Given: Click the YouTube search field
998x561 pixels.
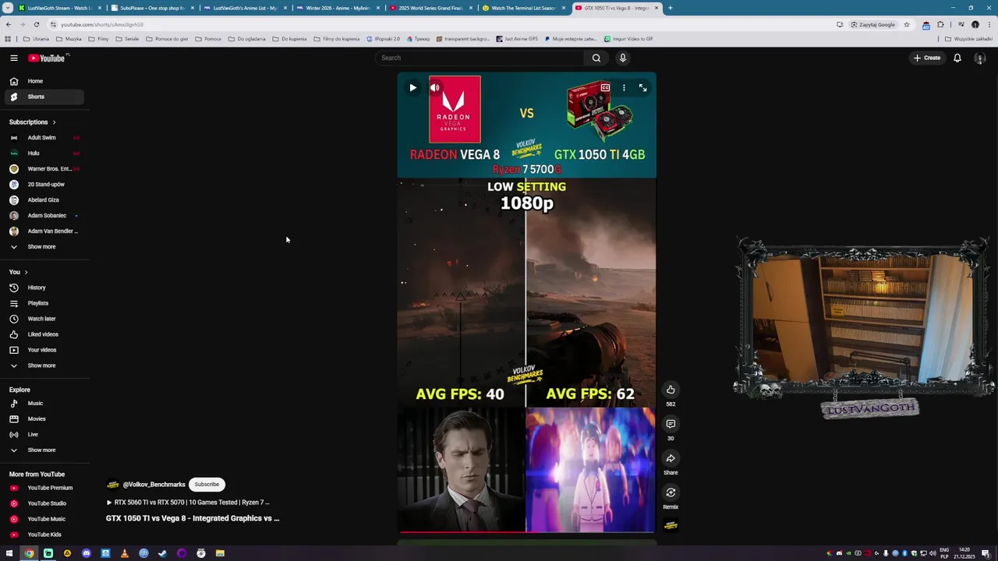Looking at the screenshot, I should coord(480,58).
